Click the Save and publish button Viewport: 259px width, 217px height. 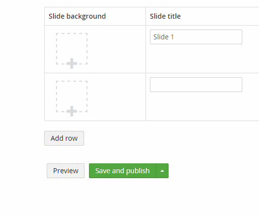click(122, 171)
